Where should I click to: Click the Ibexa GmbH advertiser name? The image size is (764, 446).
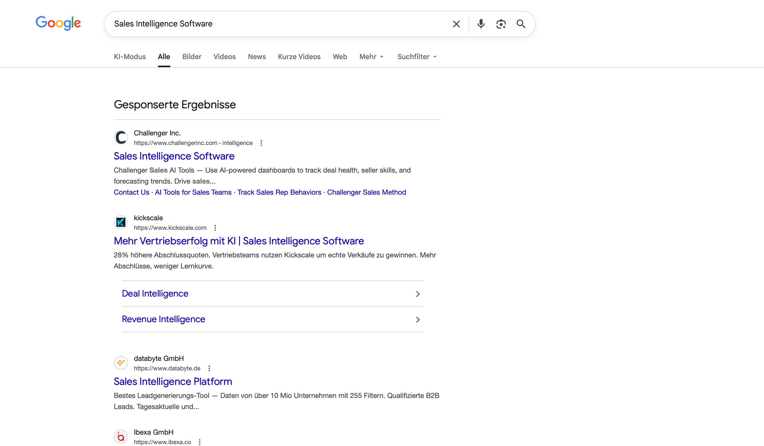[x=154, y=432]
